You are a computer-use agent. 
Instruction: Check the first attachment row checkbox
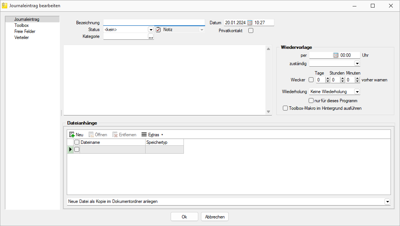click(77, 149)
